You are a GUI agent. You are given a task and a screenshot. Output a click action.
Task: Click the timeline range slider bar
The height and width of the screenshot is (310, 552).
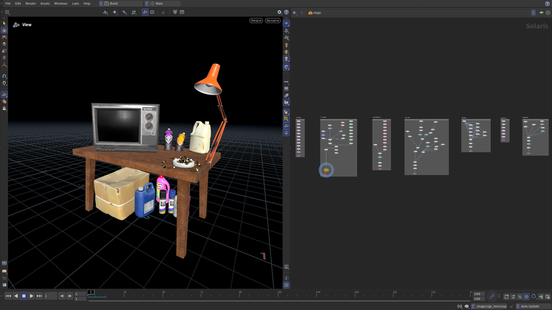click(x=278, y=301)
